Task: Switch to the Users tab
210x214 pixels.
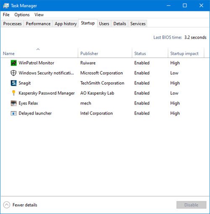Action: 104,23
